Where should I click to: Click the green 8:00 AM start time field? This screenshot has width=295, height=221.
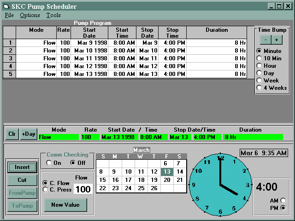(153, 137)
